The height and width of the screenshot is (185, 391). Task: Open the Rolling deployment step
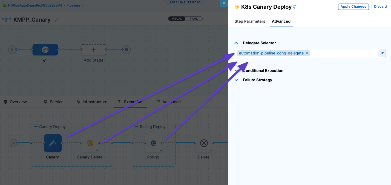coord(153,143)
